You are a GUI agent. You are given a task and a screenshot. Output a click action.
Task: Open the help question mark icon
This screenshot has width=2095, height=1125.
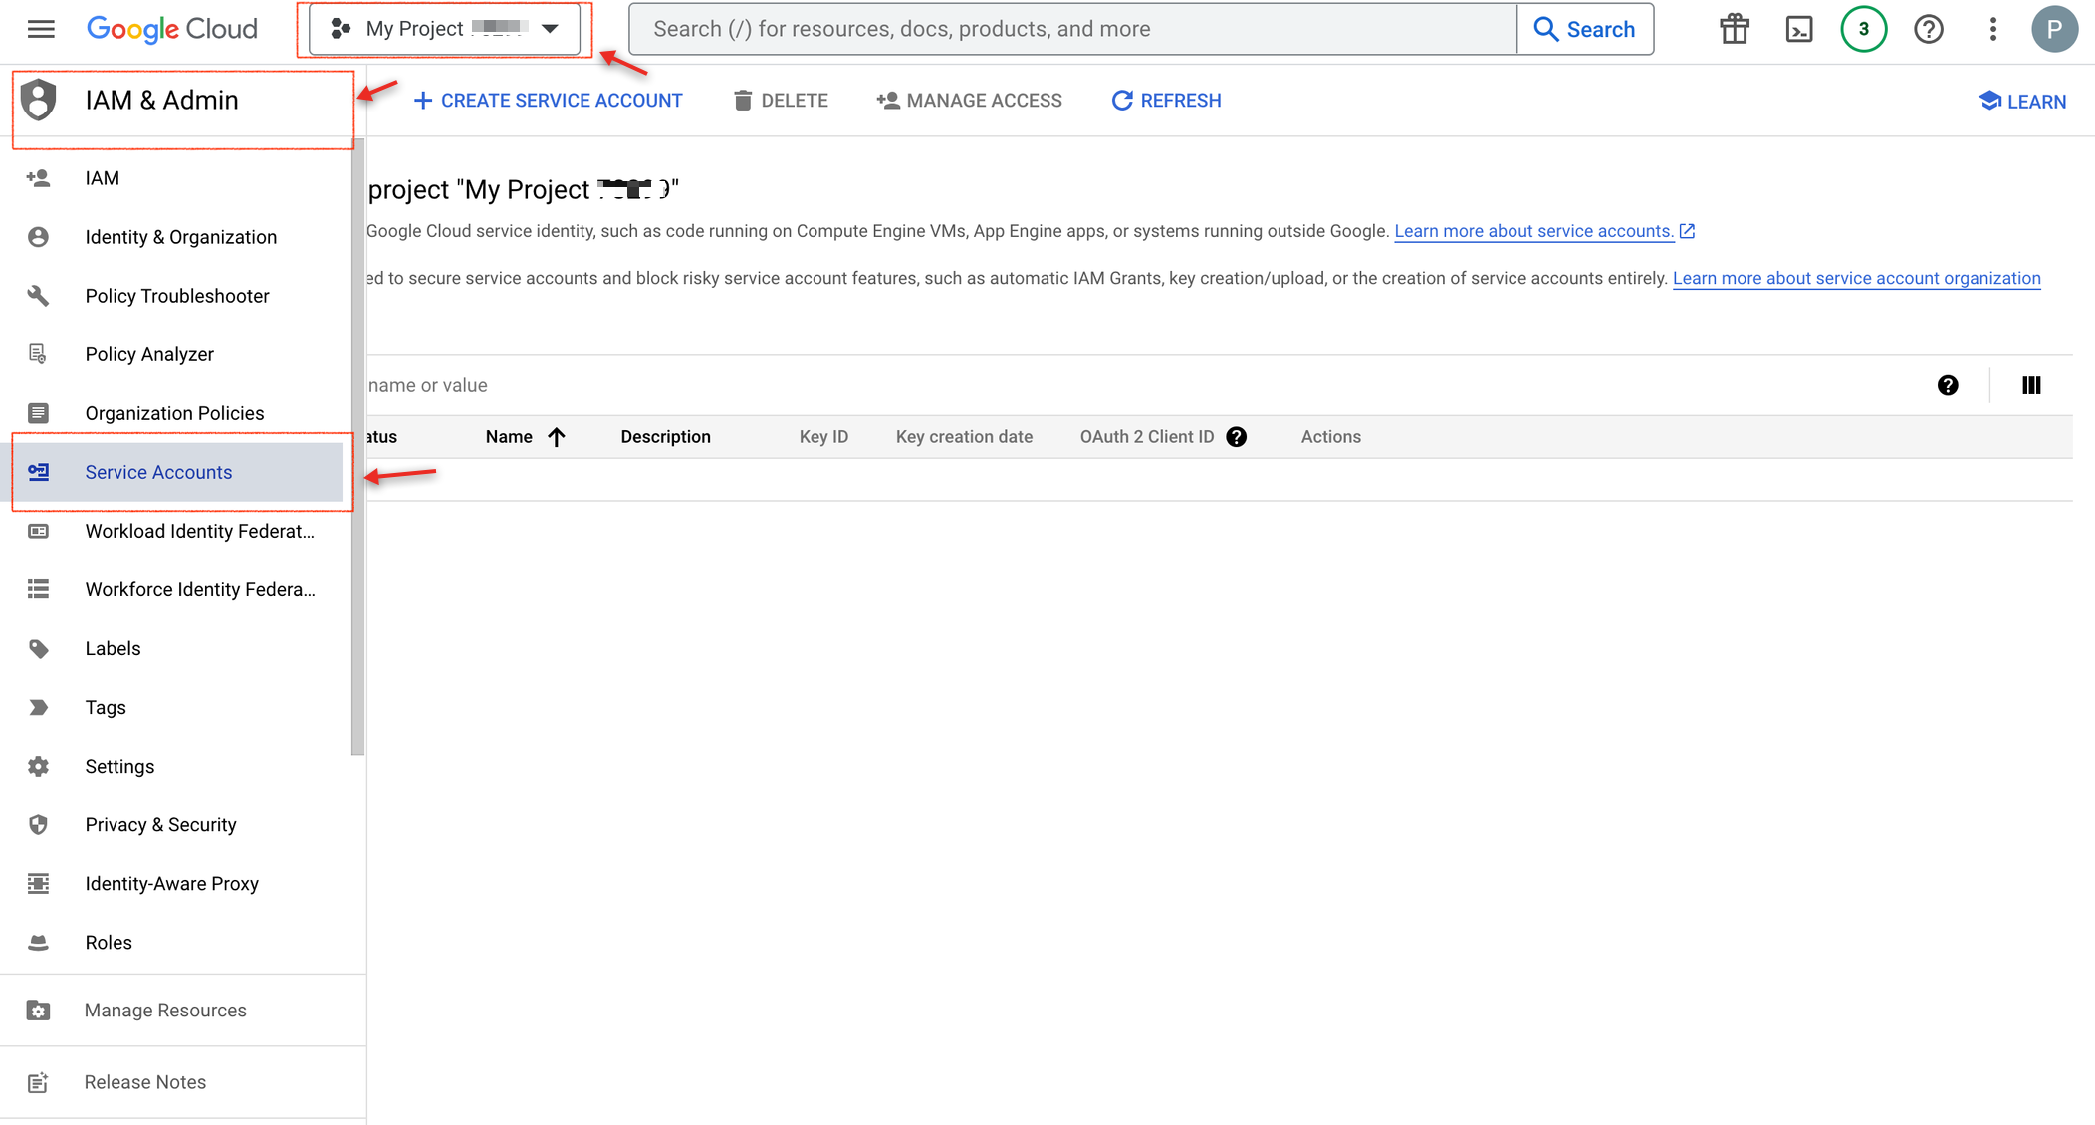1928,29
